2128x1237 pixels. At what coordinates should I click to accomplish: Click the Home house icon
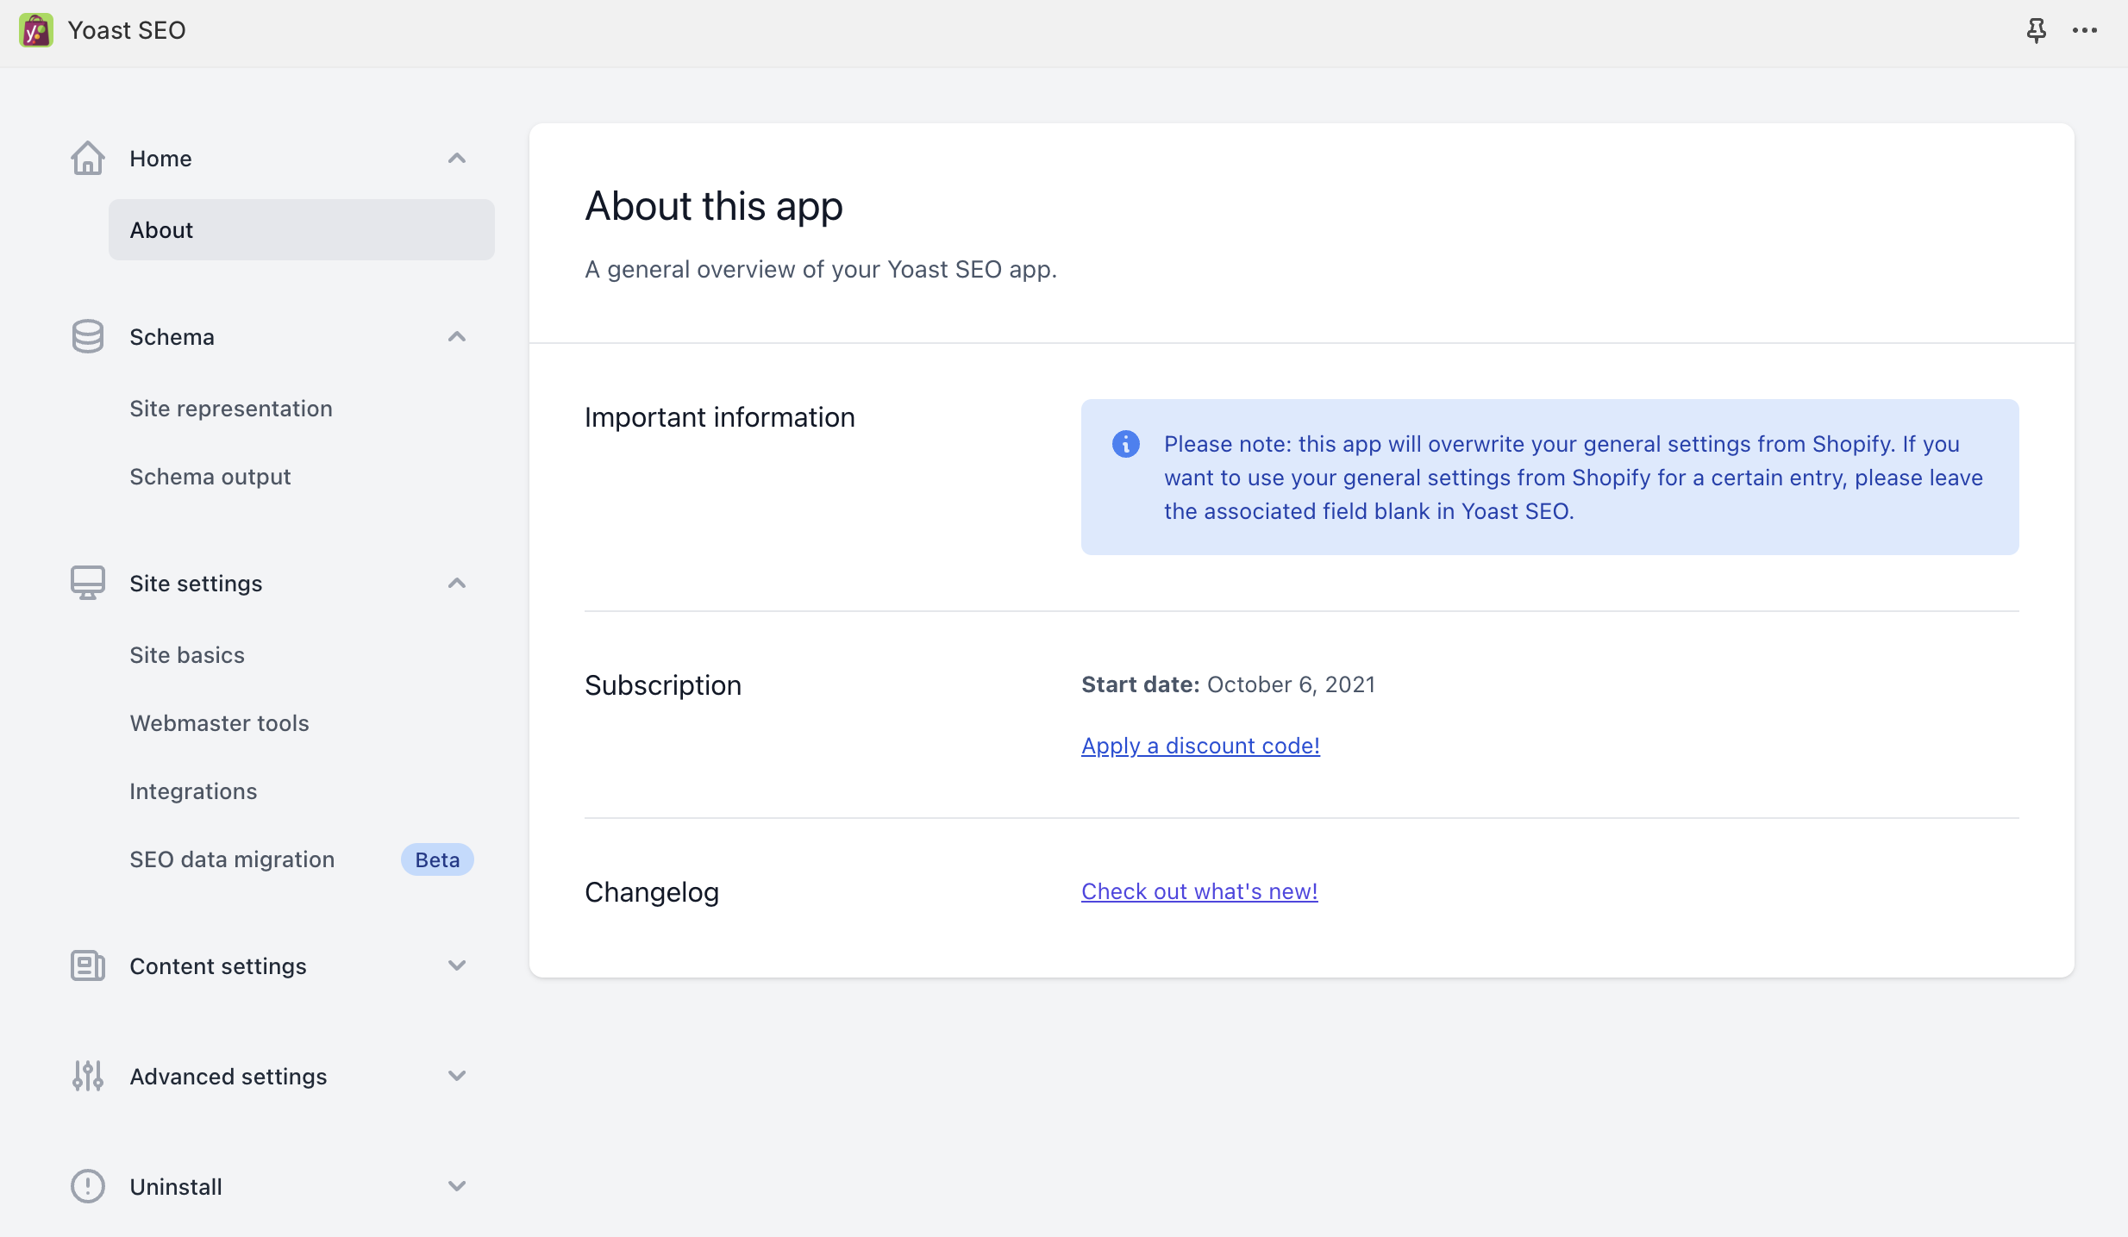coord(88,159)
